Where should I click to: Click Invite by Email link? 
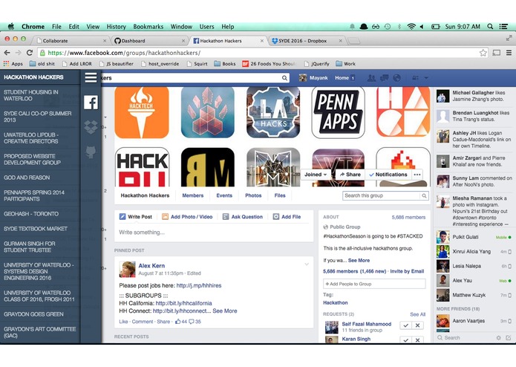[407, 272]
